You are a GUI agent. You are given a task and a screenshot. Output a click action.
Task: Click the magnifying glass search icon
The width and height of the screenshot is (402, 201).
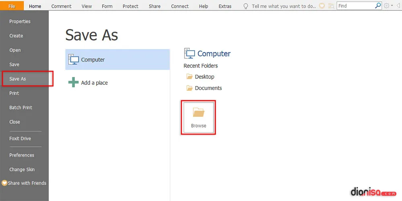tap(378, 6)
